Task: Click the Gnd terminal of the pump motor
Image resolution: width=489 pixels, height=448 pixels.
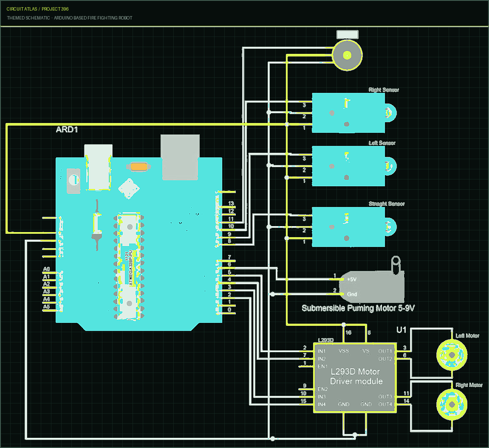Action: click(352, 294)
